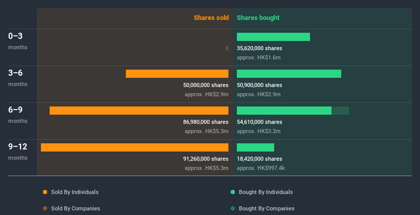
Task: Click the striped Bought By Companies legend icon
Action: (233, 208)
